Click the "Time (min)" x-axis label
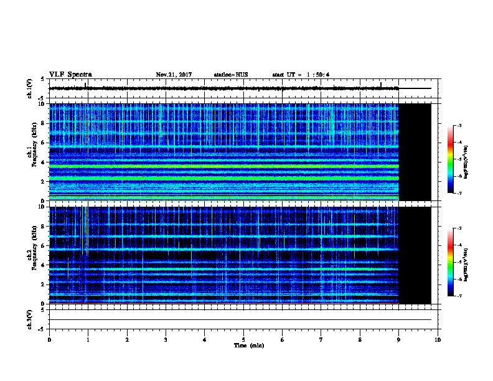 tap(249, 346)
